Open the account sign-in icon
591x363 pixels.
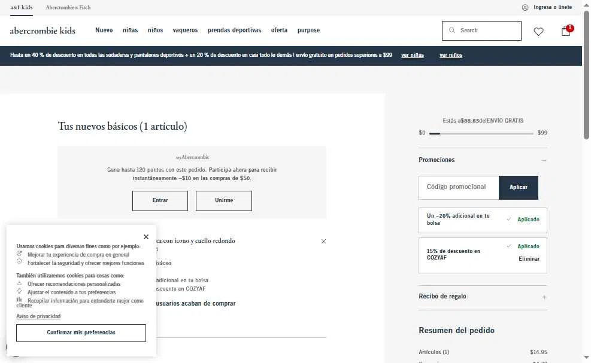[x=525, y=8]
